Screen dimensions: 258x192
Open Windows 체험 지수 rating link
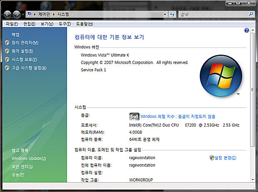click(178, 117)
